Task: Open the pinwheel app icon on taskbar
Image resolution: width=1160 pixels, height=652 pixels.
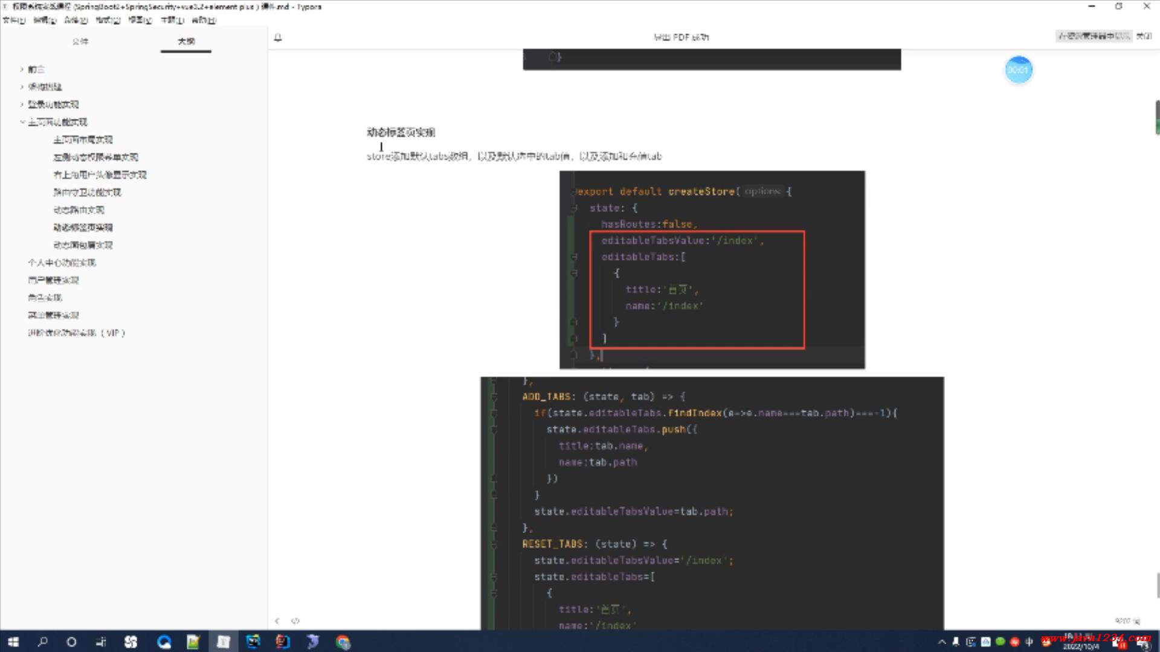Action: 130,642
